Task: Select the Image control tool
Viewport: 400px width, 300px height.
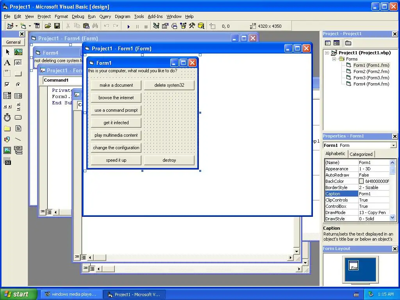Action: [x=7, y=150]
